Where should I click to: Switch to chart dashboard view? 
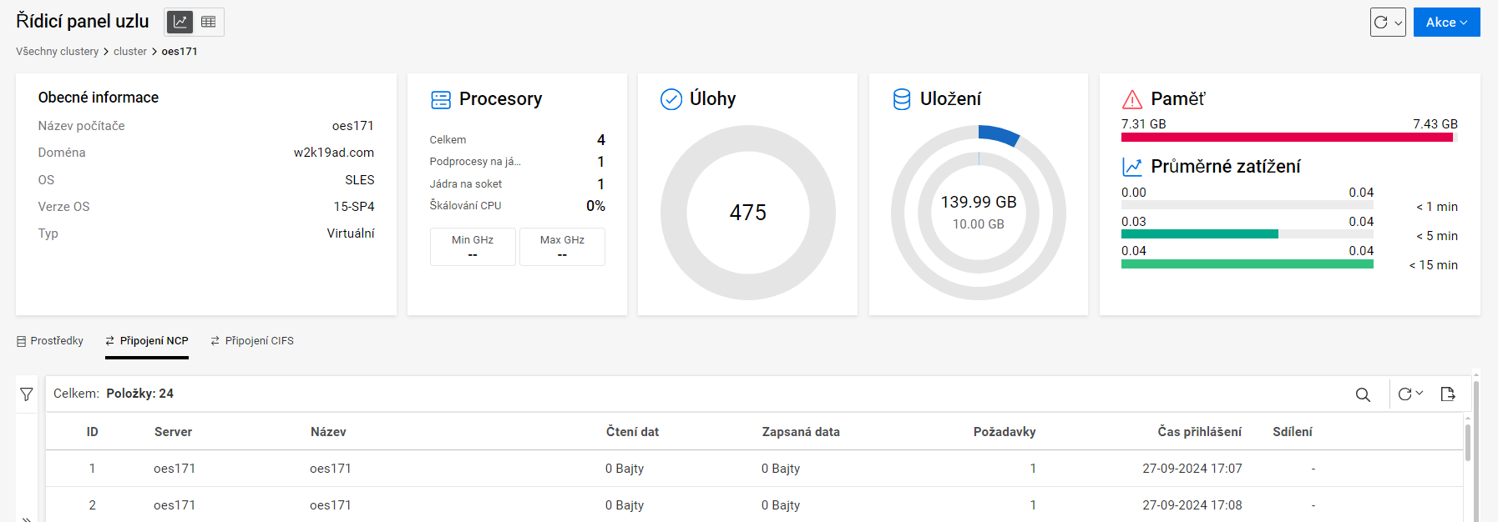180,23
